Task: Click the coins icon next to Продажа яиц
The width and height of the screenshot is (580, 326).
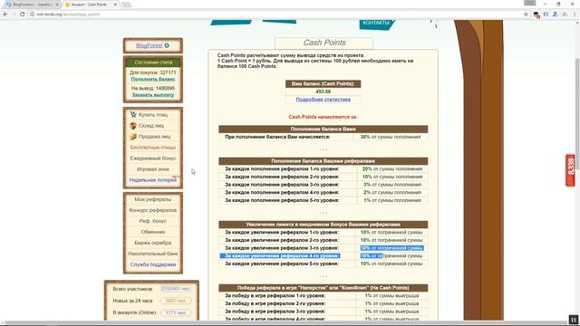Action: [133, 137]
